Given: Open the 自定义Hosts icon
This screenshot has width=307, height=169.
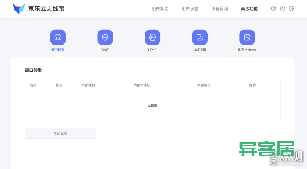Looking at the screenshot, I should pyautogui.click(x=247, y=37).
